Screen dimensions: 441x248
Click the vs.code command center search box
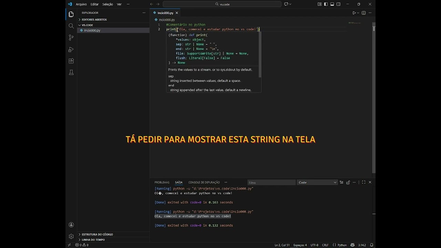[222, 4]
